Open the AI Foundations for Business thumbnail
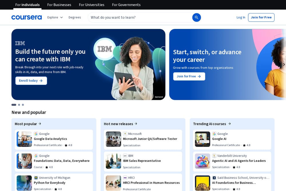The image size is (286, 191). coord(202,183)
